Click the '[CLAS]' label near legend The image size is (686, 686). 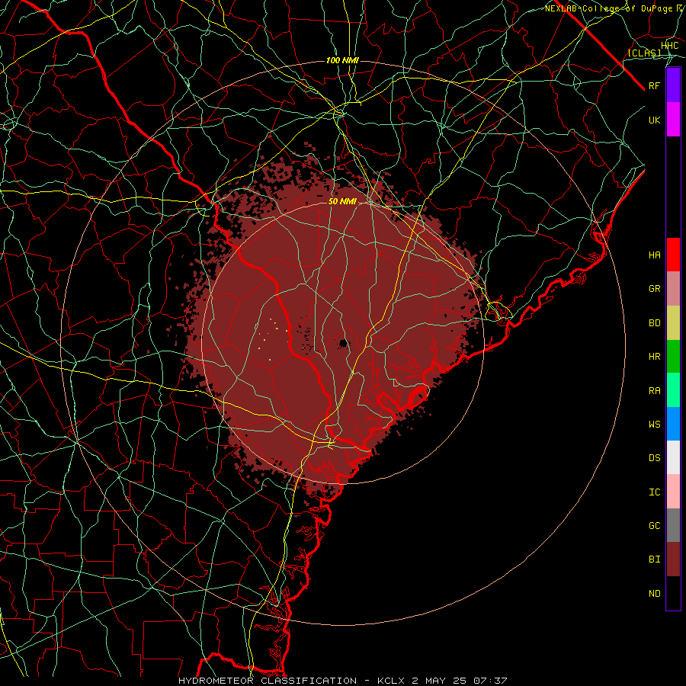pos(644,53)
